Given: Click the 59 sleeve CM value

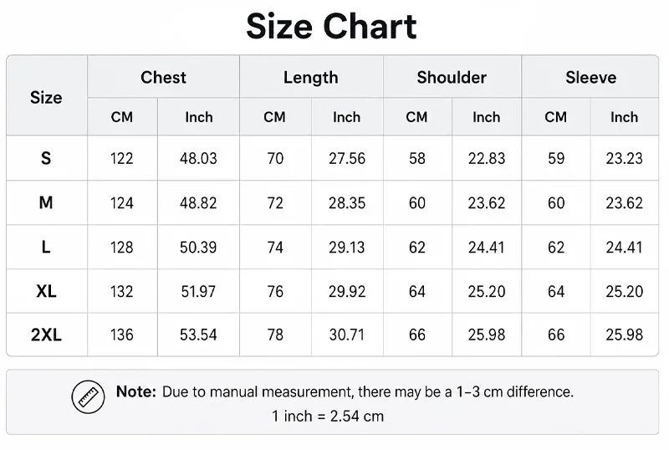Looking at the screenshot, I should click(556, 158).
